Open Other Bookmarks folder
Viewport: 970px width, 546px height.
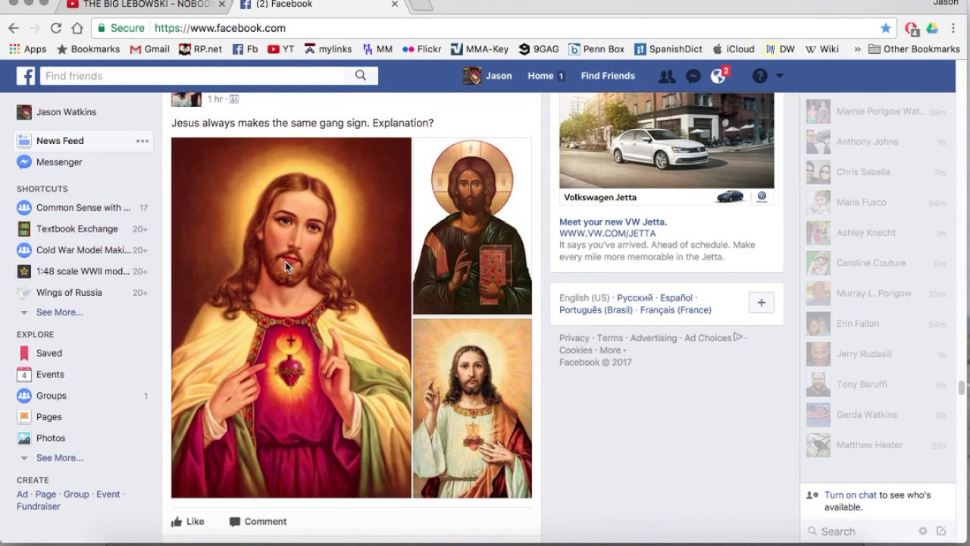pos(914,49)
